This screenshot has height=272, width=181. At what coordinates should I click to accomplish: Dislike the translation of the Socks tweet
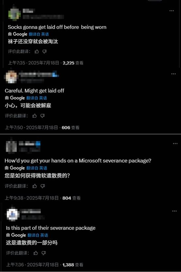44,52
